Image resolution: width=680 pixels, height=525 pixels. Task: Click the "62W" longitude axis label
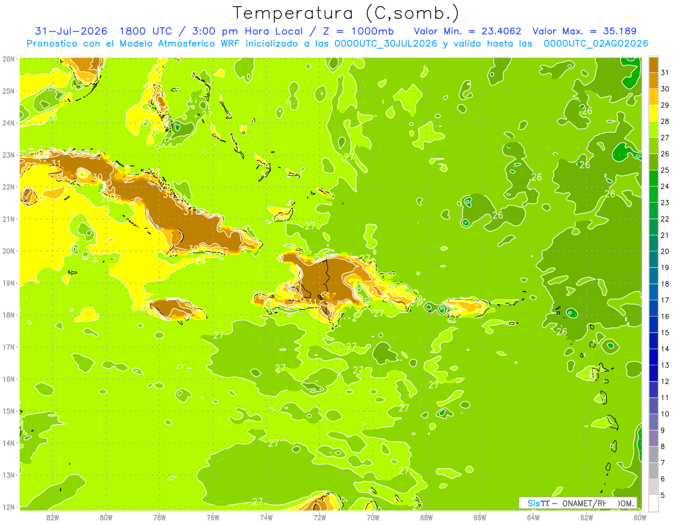coord(586,517)
